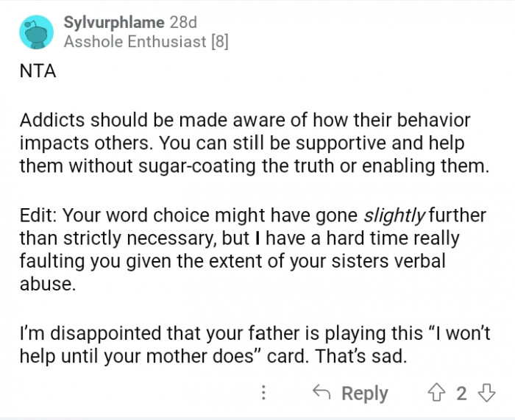Click the "28d" comment timestamp
515x420 pixels.
(183, 22)
